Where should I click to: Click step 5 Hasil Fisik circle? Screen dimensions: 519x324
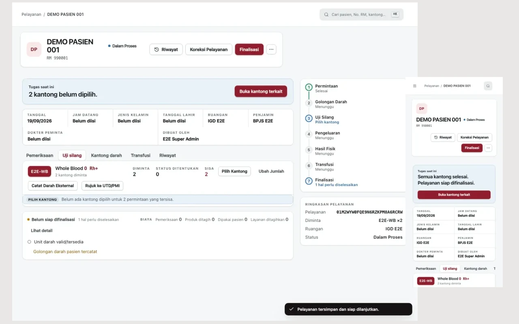[309, 150]
